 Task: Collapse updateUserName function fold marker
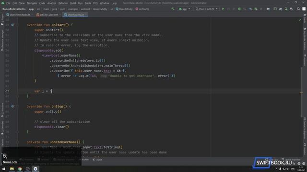(x=17, y=142)
